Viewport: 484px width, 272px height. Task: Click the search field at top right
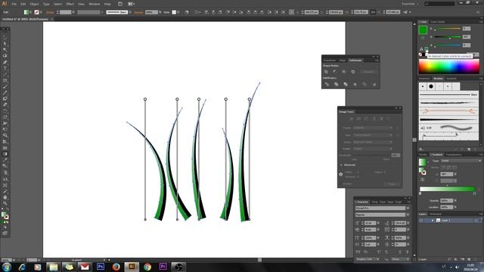(440, 4)
